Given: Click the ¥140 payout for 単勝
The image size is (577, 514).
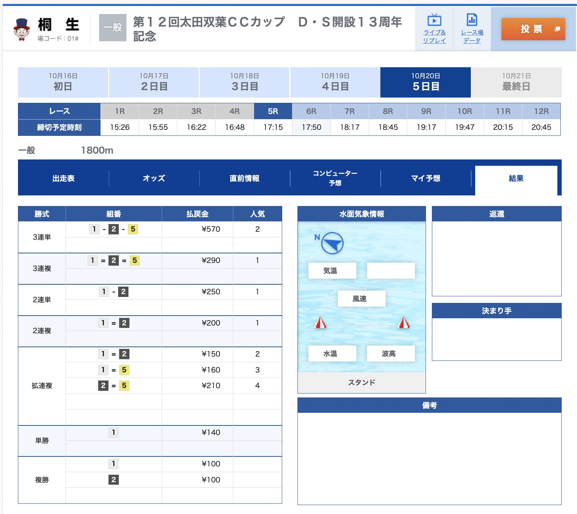Looking at the screenshot, I should pyautogui.click(x=211, y=432).
